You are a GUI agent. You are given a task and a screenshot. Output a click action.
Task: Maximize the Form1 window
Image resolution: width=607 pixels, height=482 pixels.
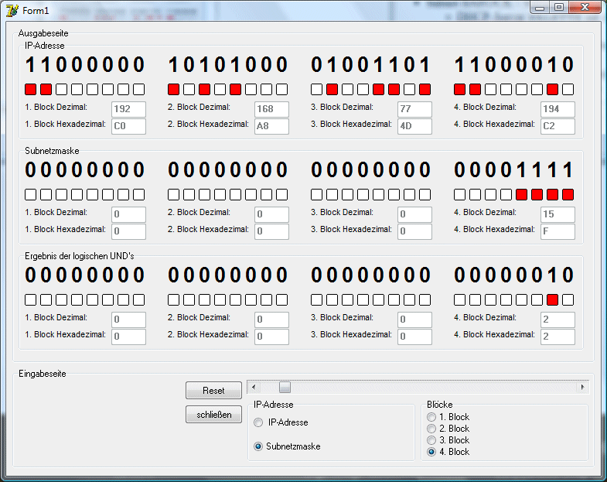click(x=558, y=8)
